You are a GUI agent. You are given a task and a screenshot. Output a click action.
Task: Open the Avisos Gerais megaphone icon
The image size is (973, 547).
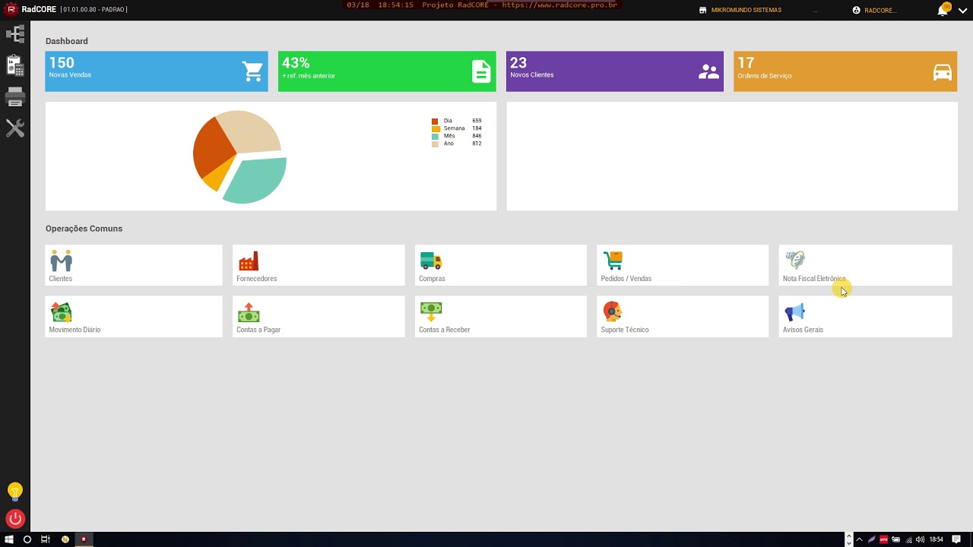(x=794, y=312)
